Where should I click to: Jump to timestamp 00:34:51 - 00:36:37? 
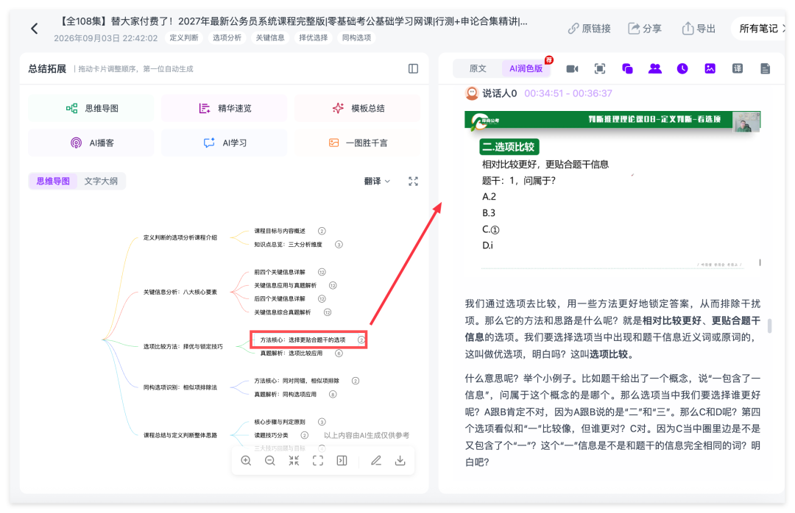(x=568, y=93)
